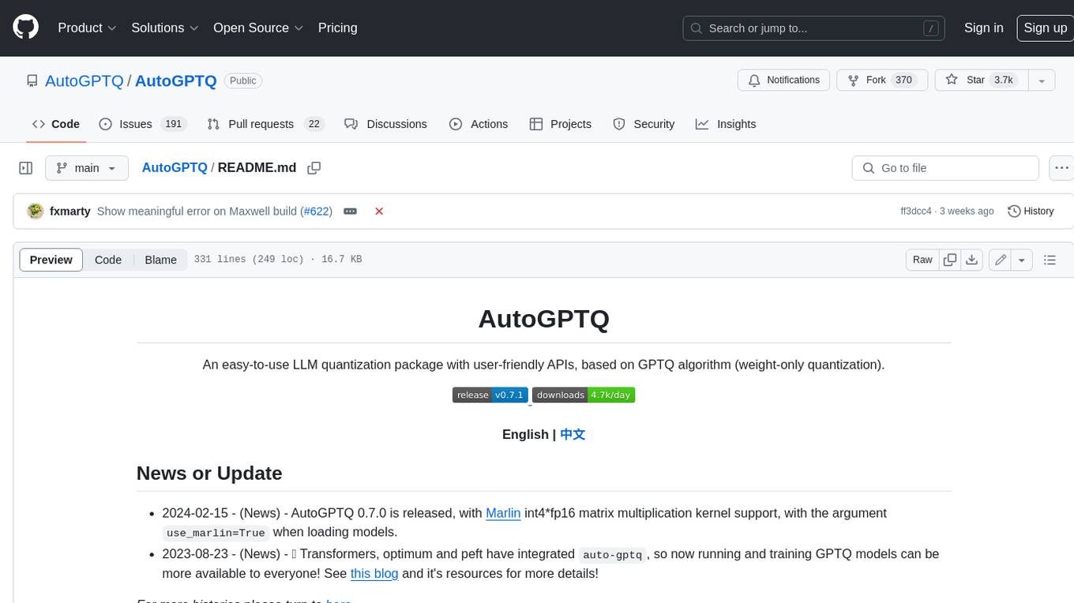Viewport: 1074px width, 603px height.
Task: Open the Actions tab
Action: click(479, 124)
